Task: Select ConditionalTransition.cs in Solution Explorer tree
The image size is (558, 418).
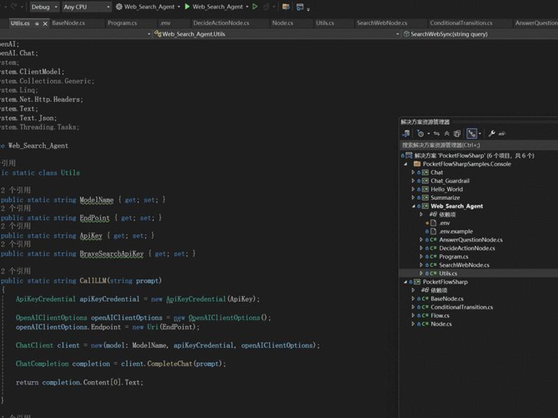Action: [462, 307]
